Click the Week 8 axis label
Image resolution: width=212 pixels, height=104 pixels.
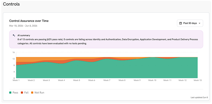coord(122,80)
